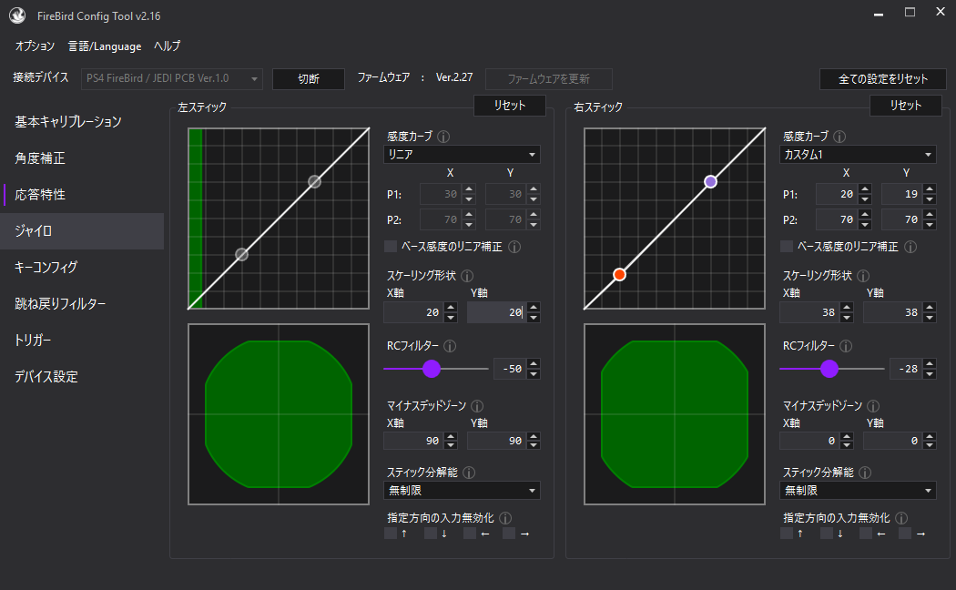The image size is (956, 590).
Task: Open left stick リニア sensitivity curve dropdown
Action: click(462, 155)
